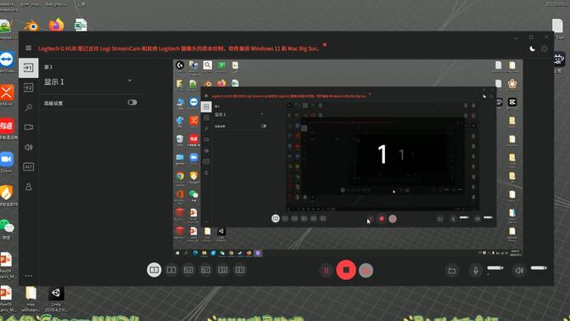Select the single-source full layout
This screenshot has width=570, height=321.
154,270
